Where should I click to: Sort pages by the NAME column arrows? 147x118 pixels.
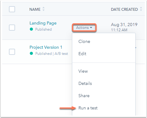[43, 9]
